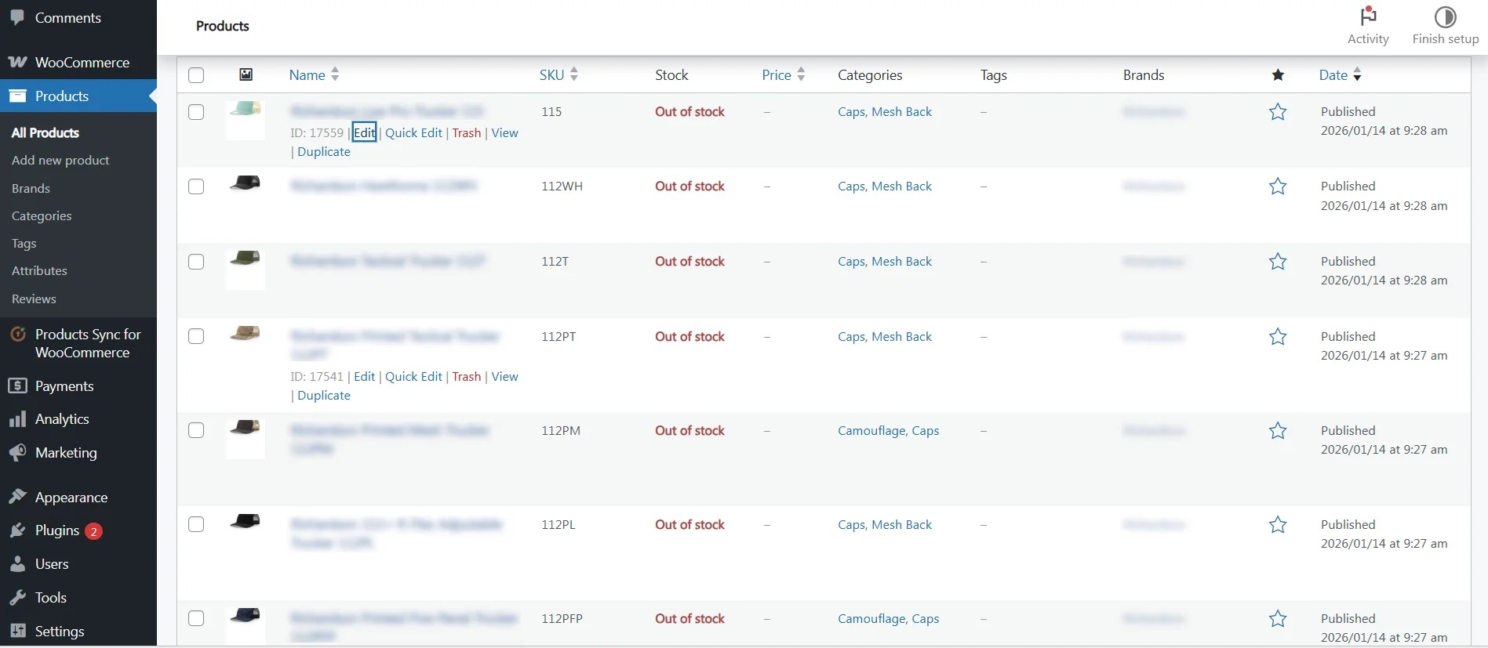Open the black cap thumbnail for SKU 112PL

[x=246, y=533]
